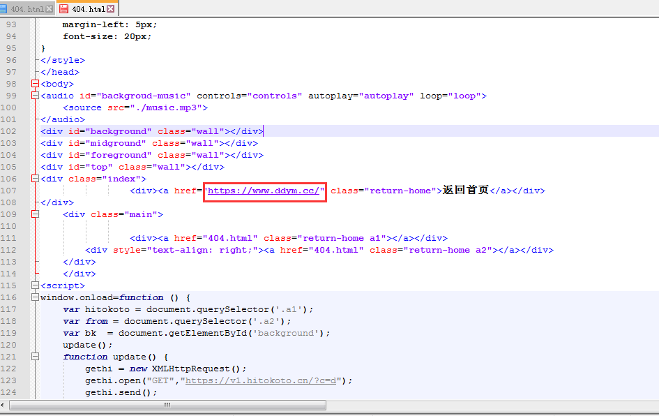Click line number 102 in the margin
This screenshot has height=416, width=659.
pos(9,131)
